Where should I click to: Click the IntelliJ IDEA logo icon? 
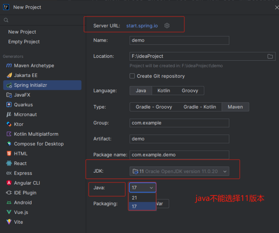click(6, 7)
